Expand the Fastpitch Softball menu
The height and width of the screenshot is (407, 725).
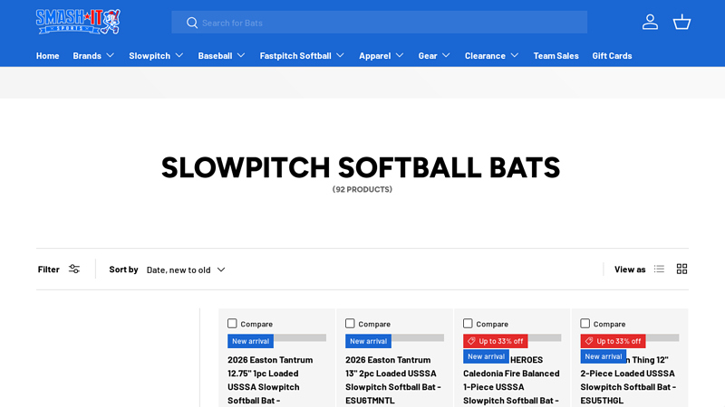tap(302, 55)
